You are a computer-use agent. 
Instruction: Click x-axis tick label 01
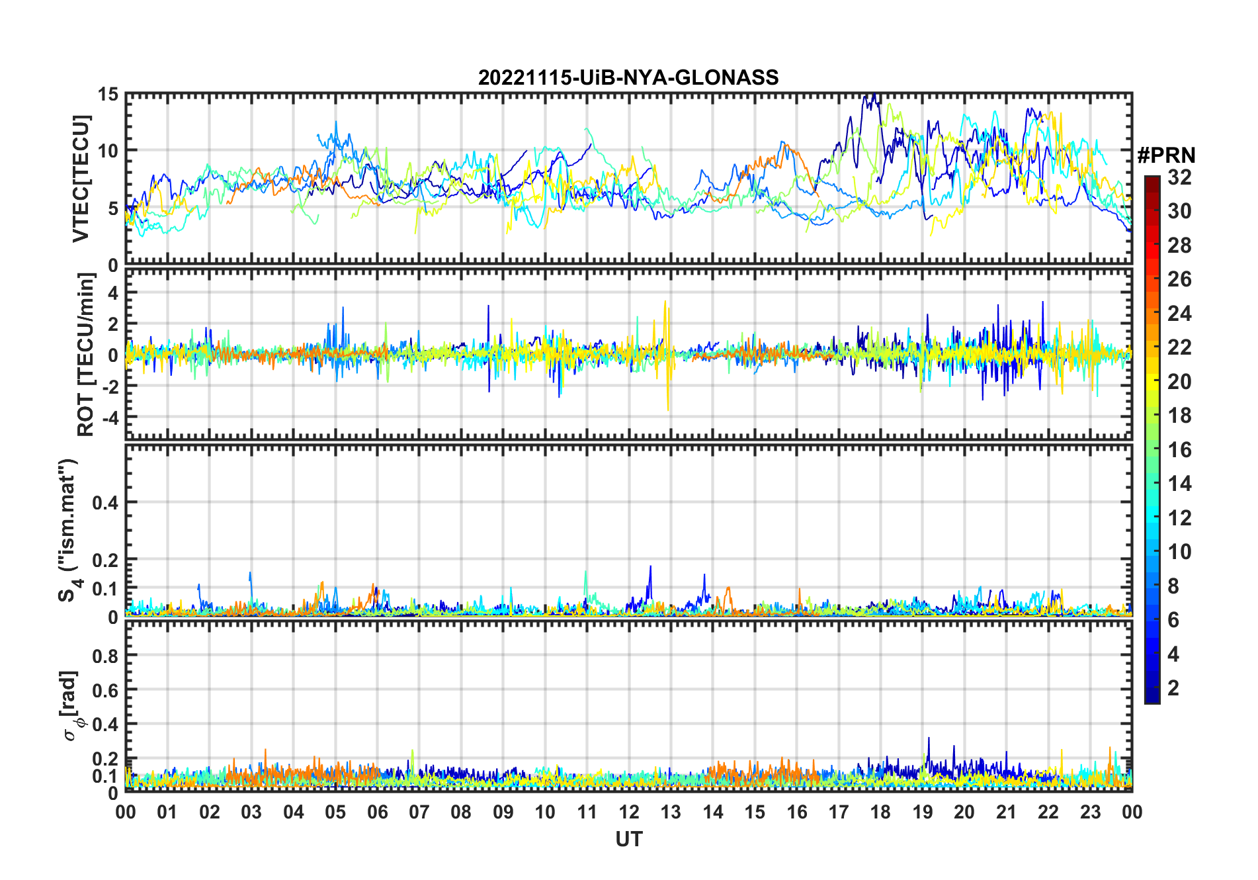[x=167, y=813]
